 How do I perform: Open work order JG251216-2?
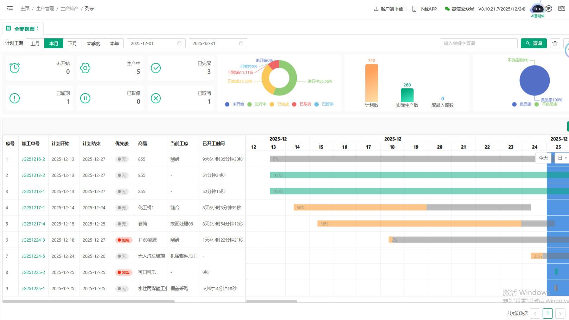click(33, 159)
